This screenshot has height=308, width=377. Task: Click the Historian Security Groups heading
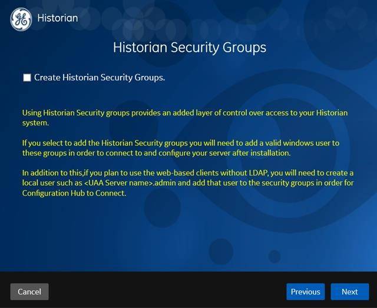coord(190,47)
